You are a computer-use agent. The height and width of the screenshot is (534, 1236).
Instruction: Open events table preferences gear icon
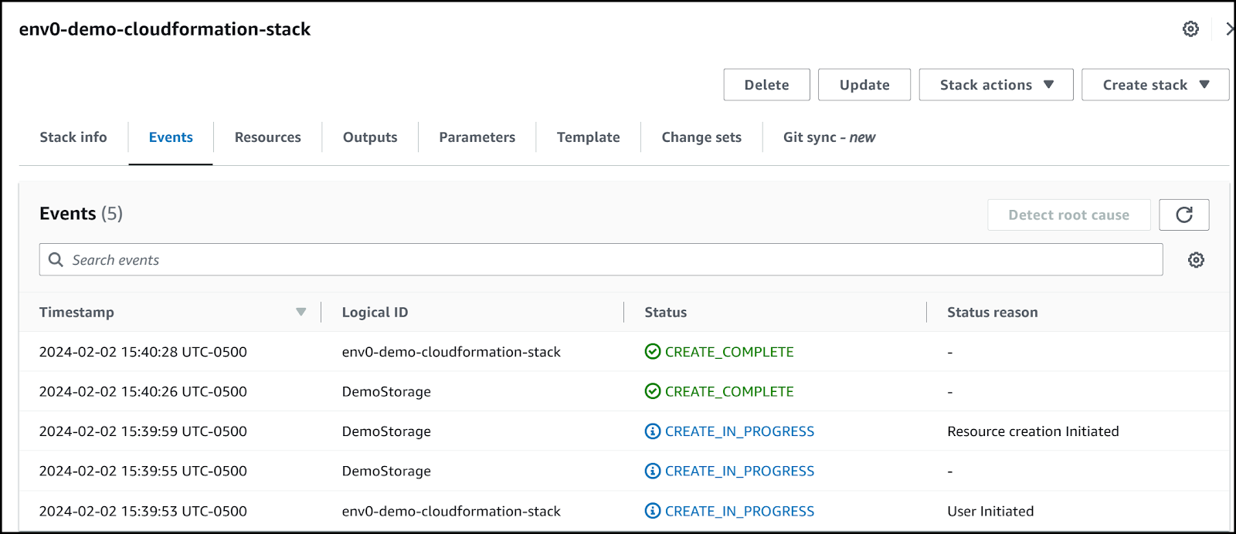(1196, 260)
